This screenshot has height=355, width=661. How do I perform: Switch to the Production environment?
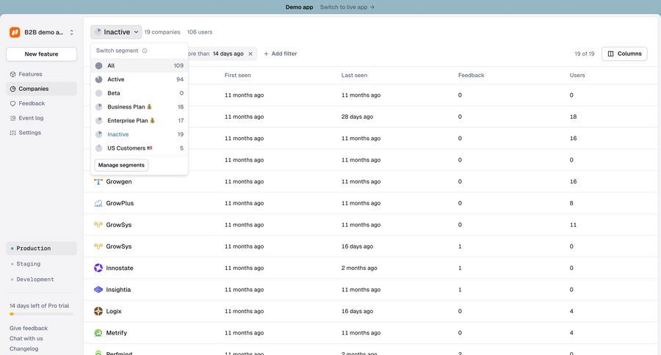[41, 249]
